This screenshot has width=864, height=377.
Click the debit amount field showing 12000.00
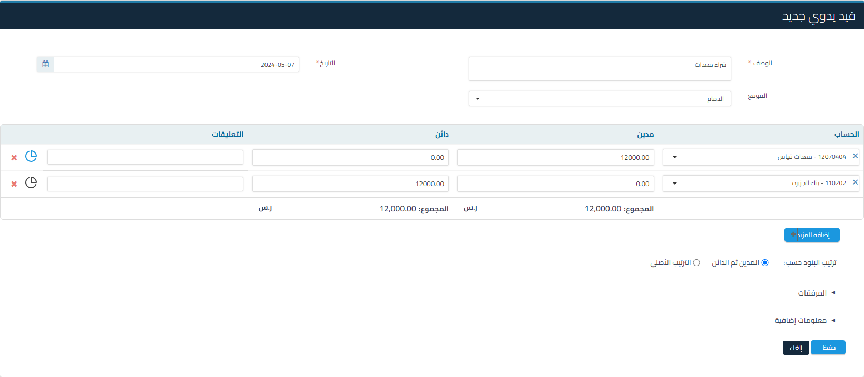tap(555, 158)
